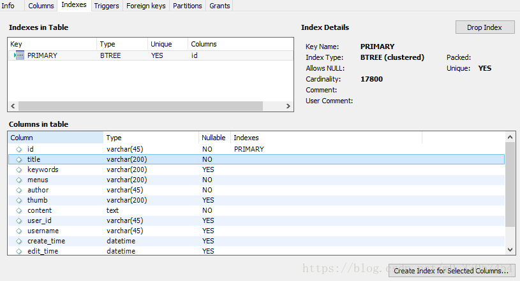Click Type header in columns table

tap(151, 138)
